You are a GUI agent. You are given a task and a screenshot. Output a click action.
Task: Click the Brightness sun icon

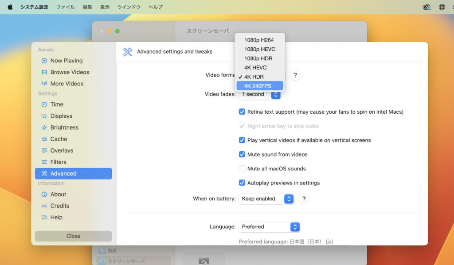pos(45,127)
